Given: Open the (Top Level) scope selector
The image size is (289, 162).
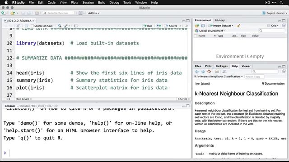Looking at the screenshot, I should coord(23,99).
